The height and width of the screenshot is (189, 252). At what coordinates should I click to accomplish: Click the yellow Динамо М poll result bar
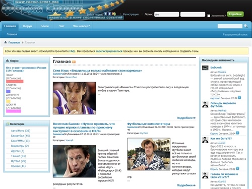tap(8, 101)
